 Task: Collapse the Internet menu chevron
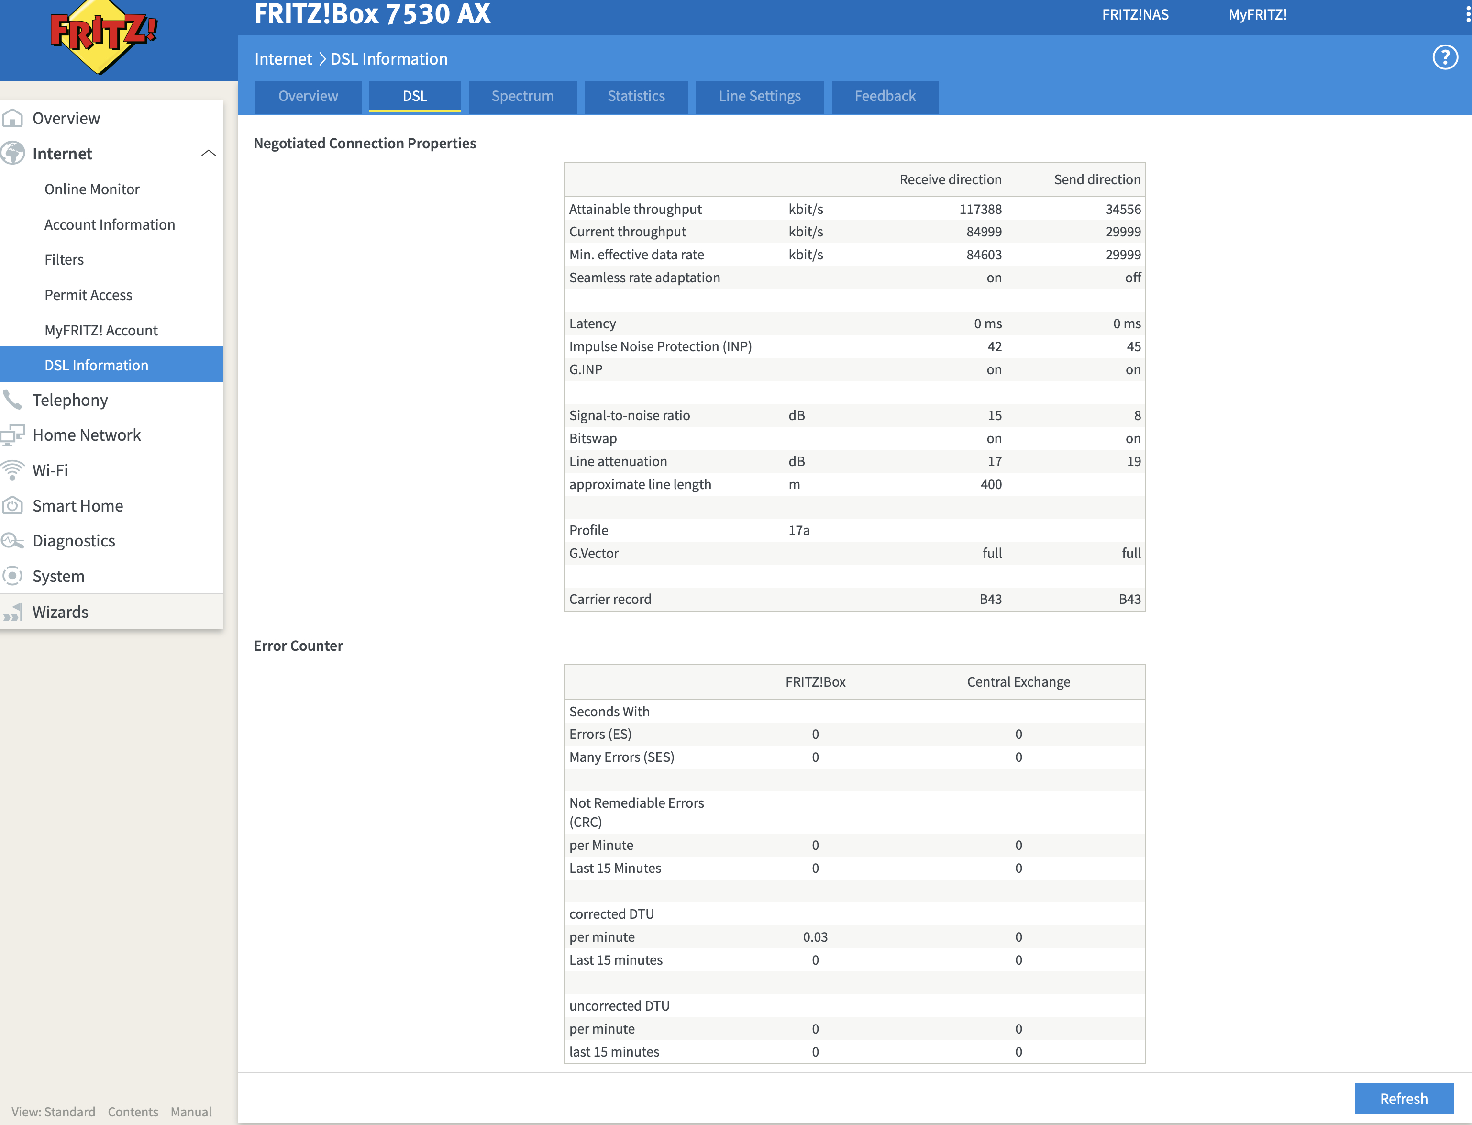pyautogui.click(x=208, y=153)
